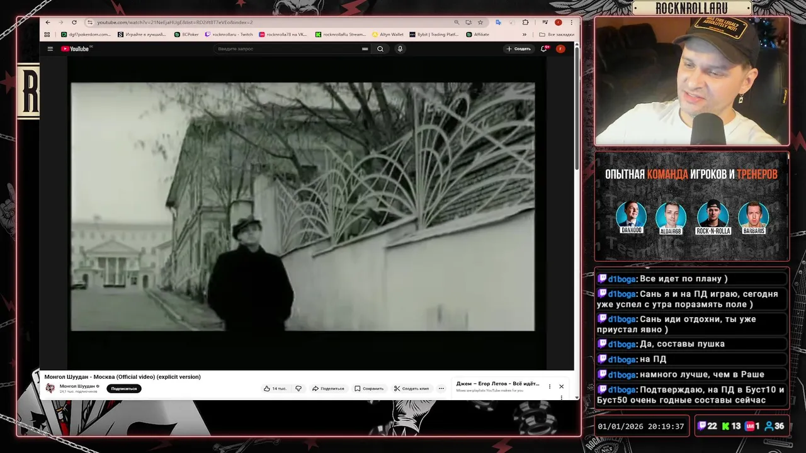Open the Играйте в лучший bookmark
Viewport: 806px width, 453px height.
[x=142, y=35]
